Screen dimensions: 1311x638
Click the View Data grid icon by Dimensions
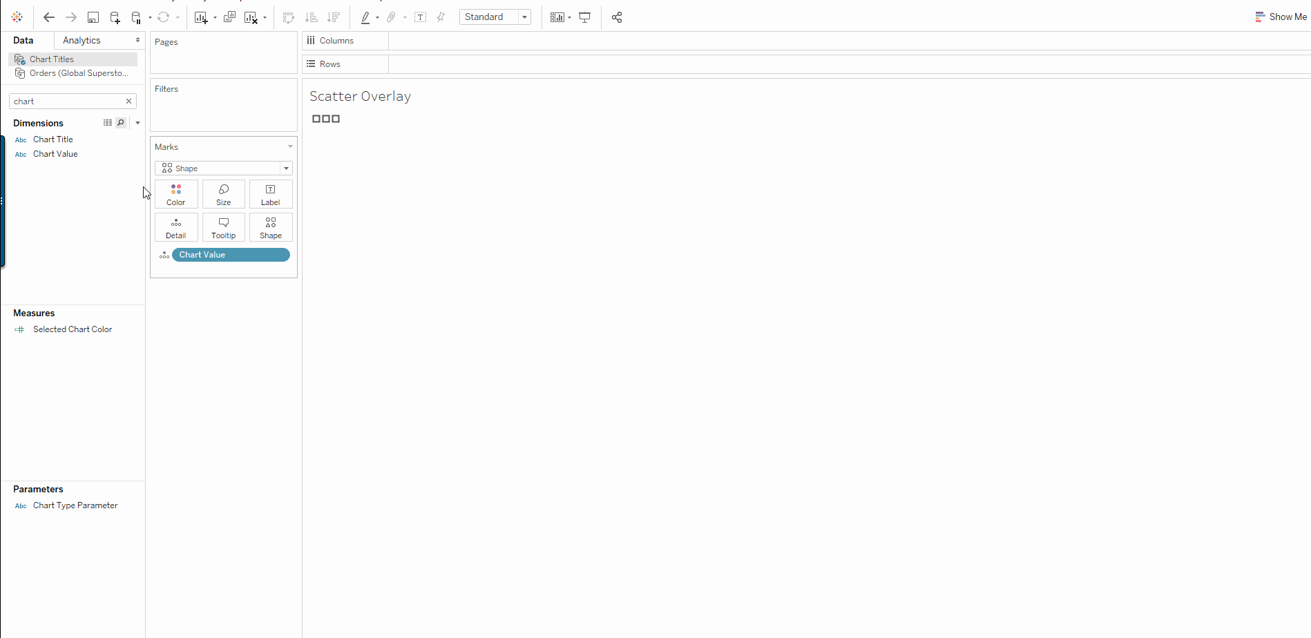[x=108, y=123]
